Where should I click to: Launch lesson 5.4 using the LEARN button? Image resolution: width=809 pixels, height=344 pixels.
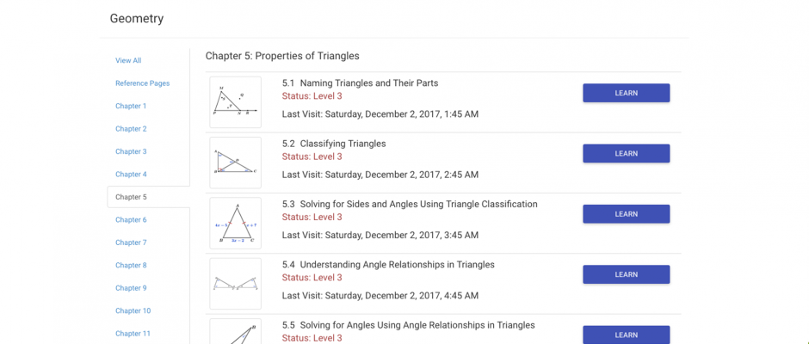[627, 274]
